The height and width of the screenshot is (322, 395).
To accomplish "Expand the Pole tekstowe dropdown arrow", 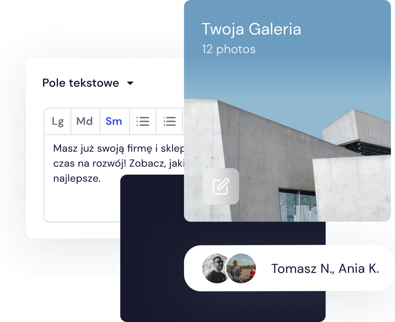I will pos(130,83).
